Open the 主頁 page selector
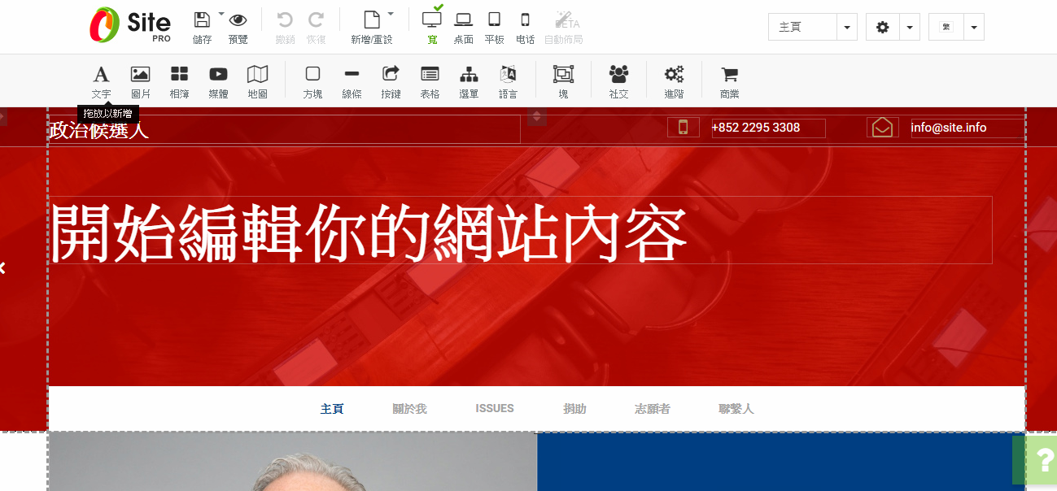This screenshot has height=491, width=1057. point(802,27)
